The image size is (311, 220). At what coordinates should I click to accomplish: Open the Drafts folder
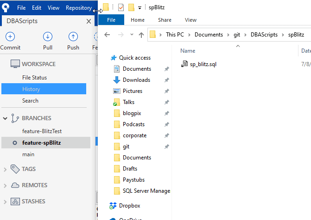(130, 169)
